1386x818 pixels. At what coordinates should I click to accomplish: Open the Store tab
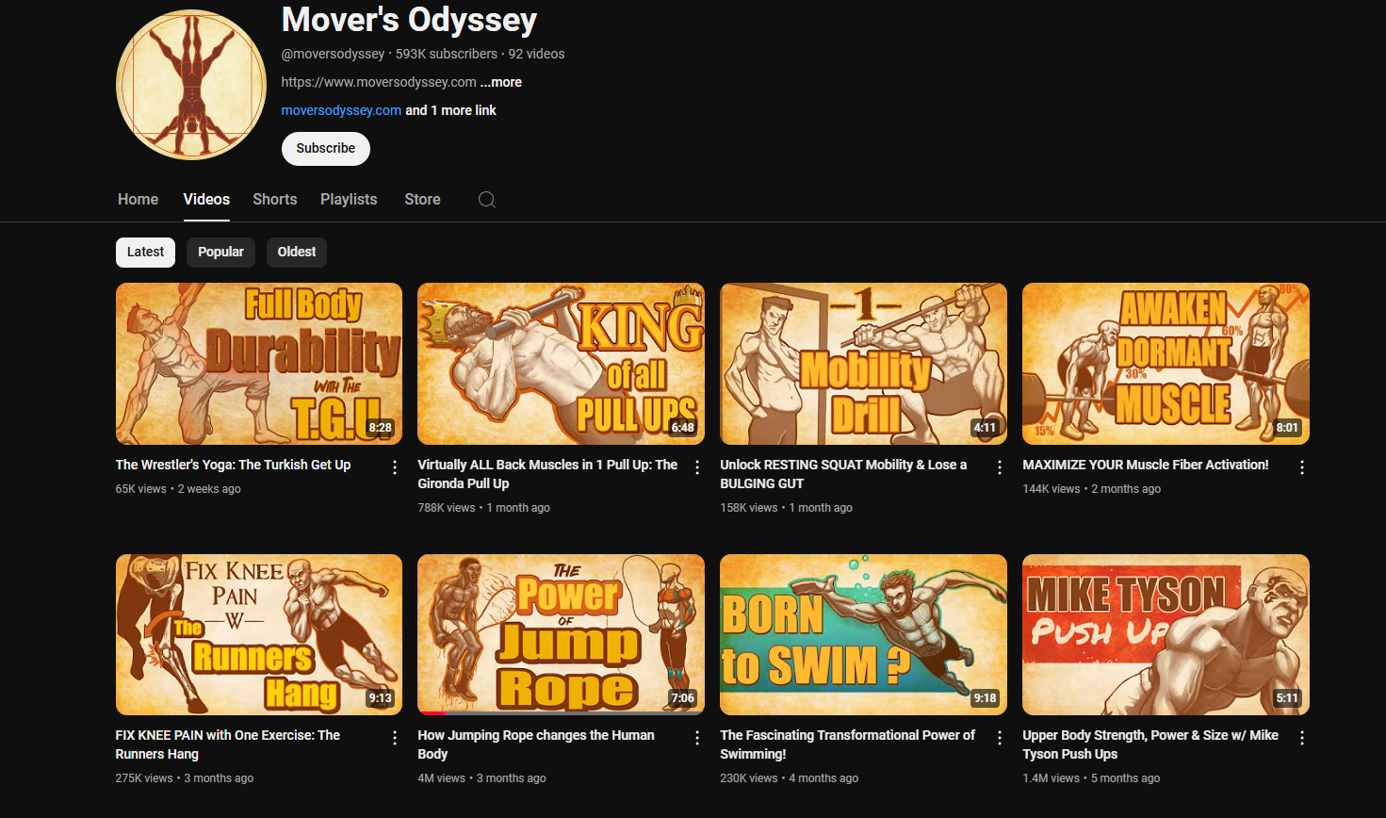pos(422,200)
